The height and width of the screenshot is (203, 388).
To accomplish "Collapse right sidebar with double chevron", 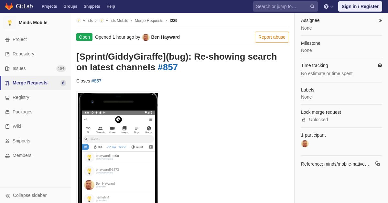I will coord(381,20).
